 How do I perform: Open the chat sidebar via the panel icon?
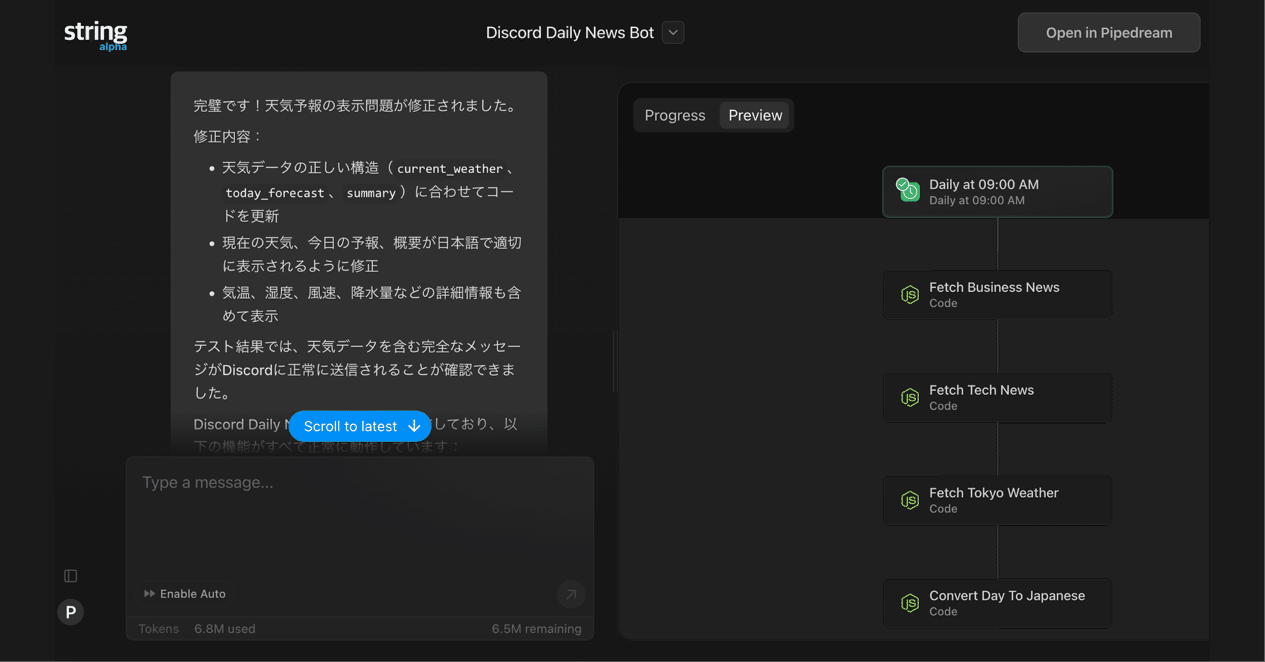tap(70, 575)
